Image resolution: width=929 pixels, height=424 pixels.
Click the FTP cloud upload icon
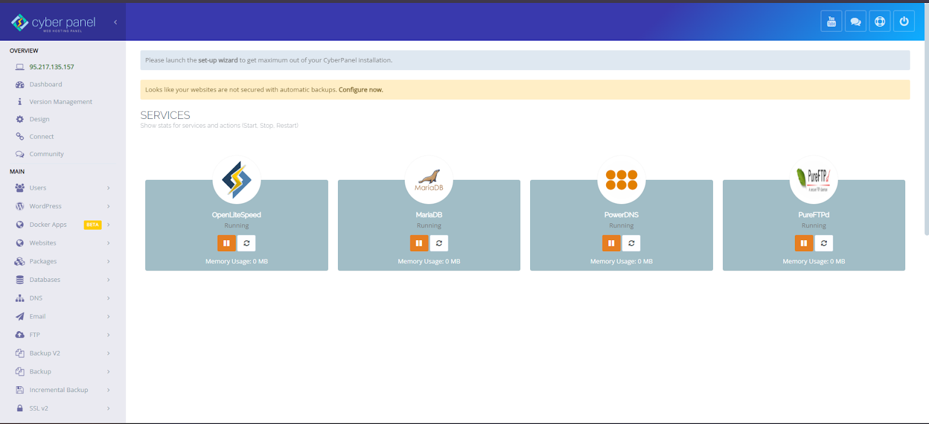20,335
